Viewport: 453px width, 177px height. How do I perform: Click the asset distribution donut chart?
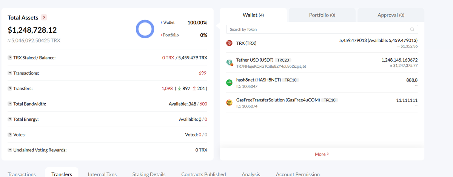tap(145, 29)
